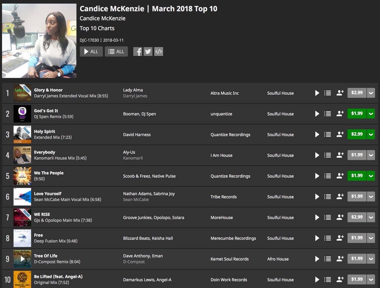Add Everybody to queue
Screen dimensions: 380x288
coord(328,155)
